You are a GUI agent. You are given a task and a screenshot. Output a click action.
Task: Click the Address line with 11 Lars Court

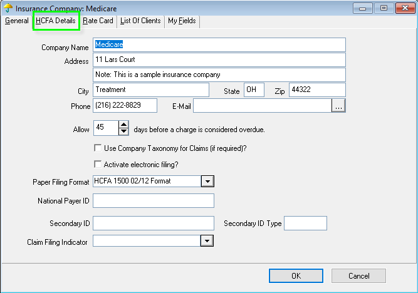219,59
